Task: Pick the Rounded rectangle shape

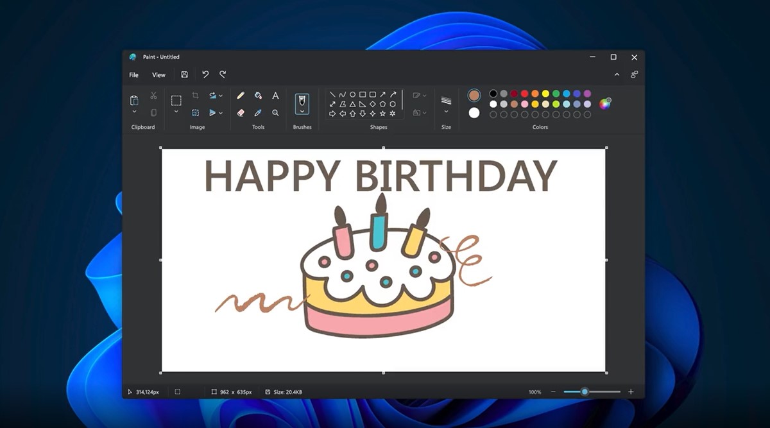Action: (373, 94)
